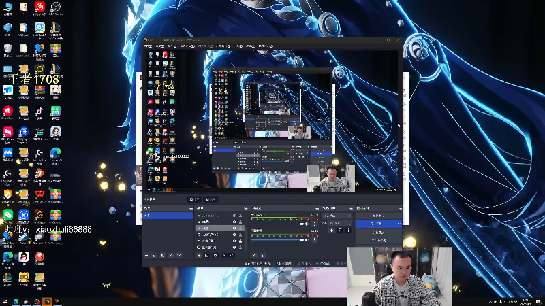Add a new source with the plus icon
The image size is (545, 306).
[x=199, y=256]
